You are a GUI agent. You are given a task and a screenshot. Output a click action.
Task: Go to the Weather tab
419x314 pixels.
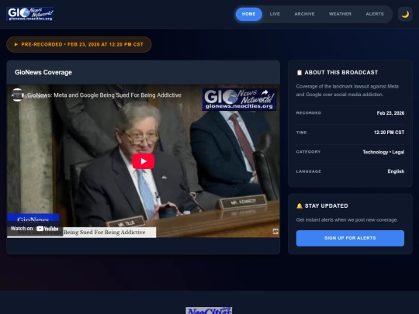click(x=340, y=14)
